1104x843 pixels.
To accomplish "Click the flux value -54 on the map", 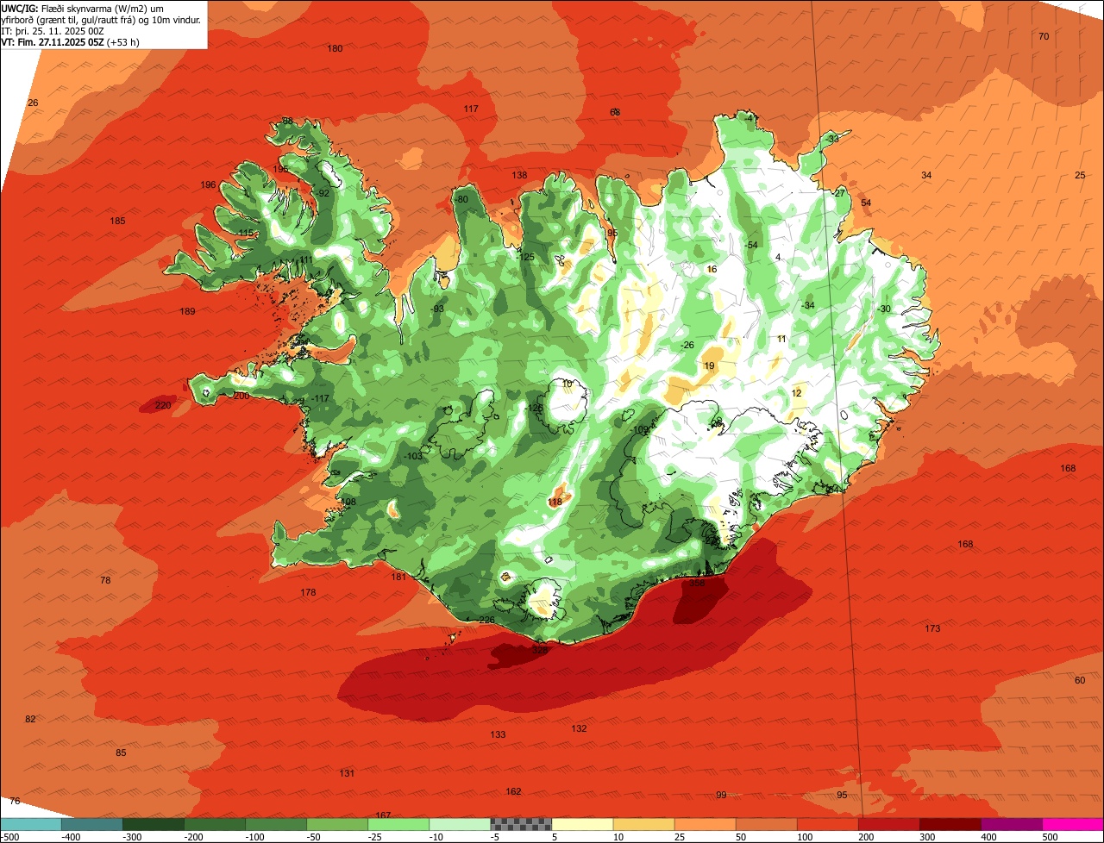I will [750, 246].
